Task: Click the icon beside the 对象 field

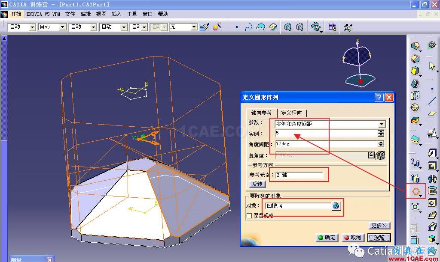Action: click(336, 206)
